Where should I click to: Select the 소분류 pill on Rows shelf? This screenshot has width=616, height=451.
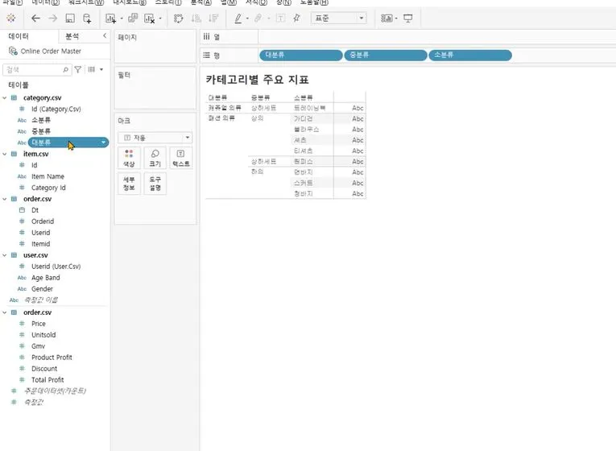(x=470, y=55)
